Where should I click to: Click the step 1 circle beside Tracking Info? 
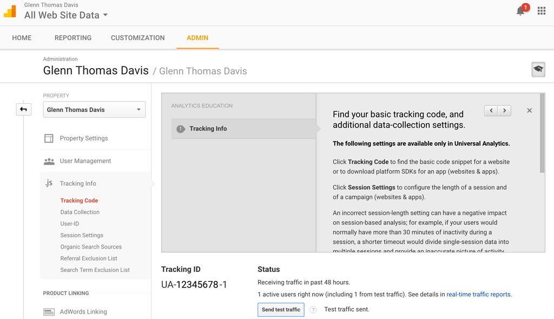click(181, 129)
